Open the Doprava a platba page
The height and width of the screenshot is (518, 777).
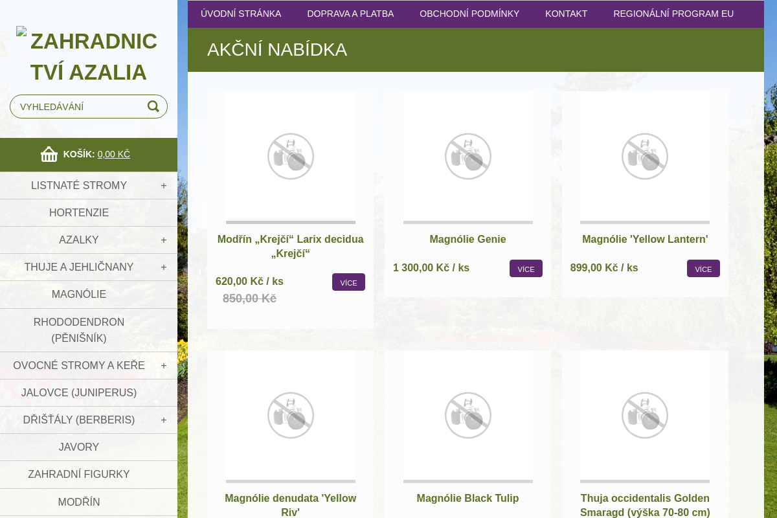pos(350,14)
